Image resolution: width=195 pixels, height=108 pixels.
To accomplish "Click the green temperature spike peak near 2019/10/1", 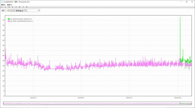I will [x=180, y=17].
